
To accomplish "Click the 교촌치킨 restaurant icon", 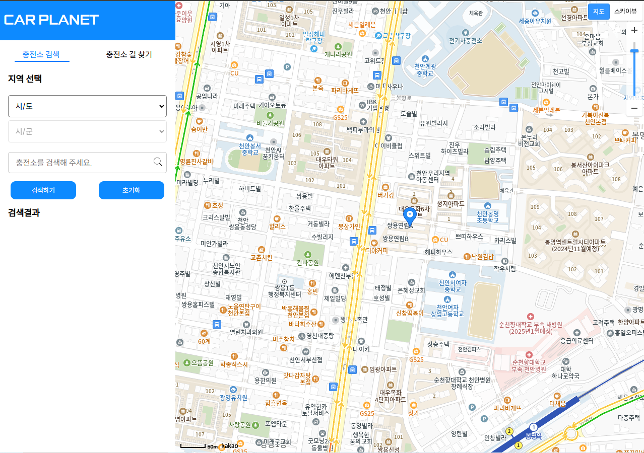I will pyautogui.click(x=261, y=250).
